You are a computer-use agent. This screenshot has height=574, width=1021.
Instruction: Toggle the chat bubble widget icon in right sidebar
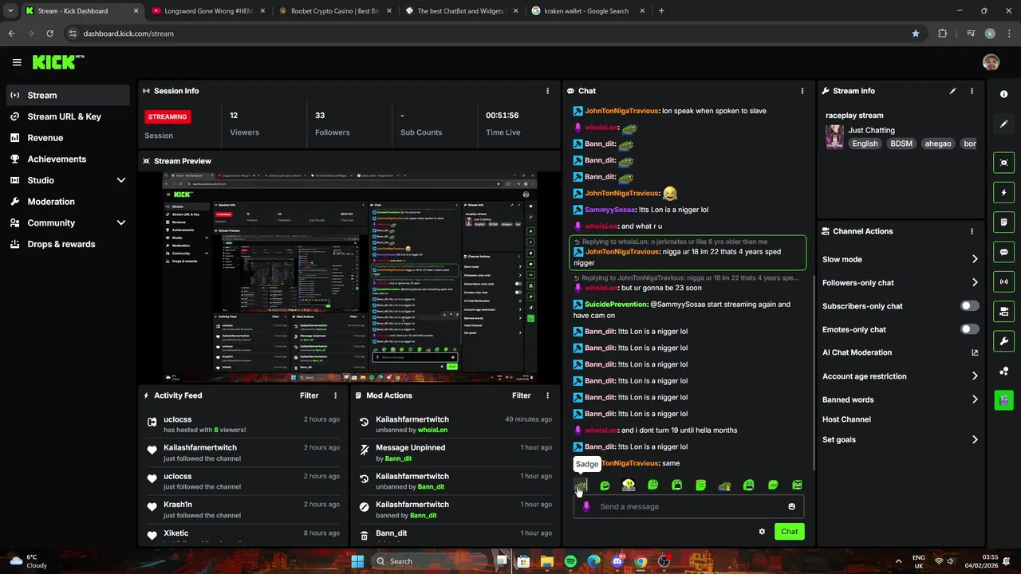[1003, 252]
